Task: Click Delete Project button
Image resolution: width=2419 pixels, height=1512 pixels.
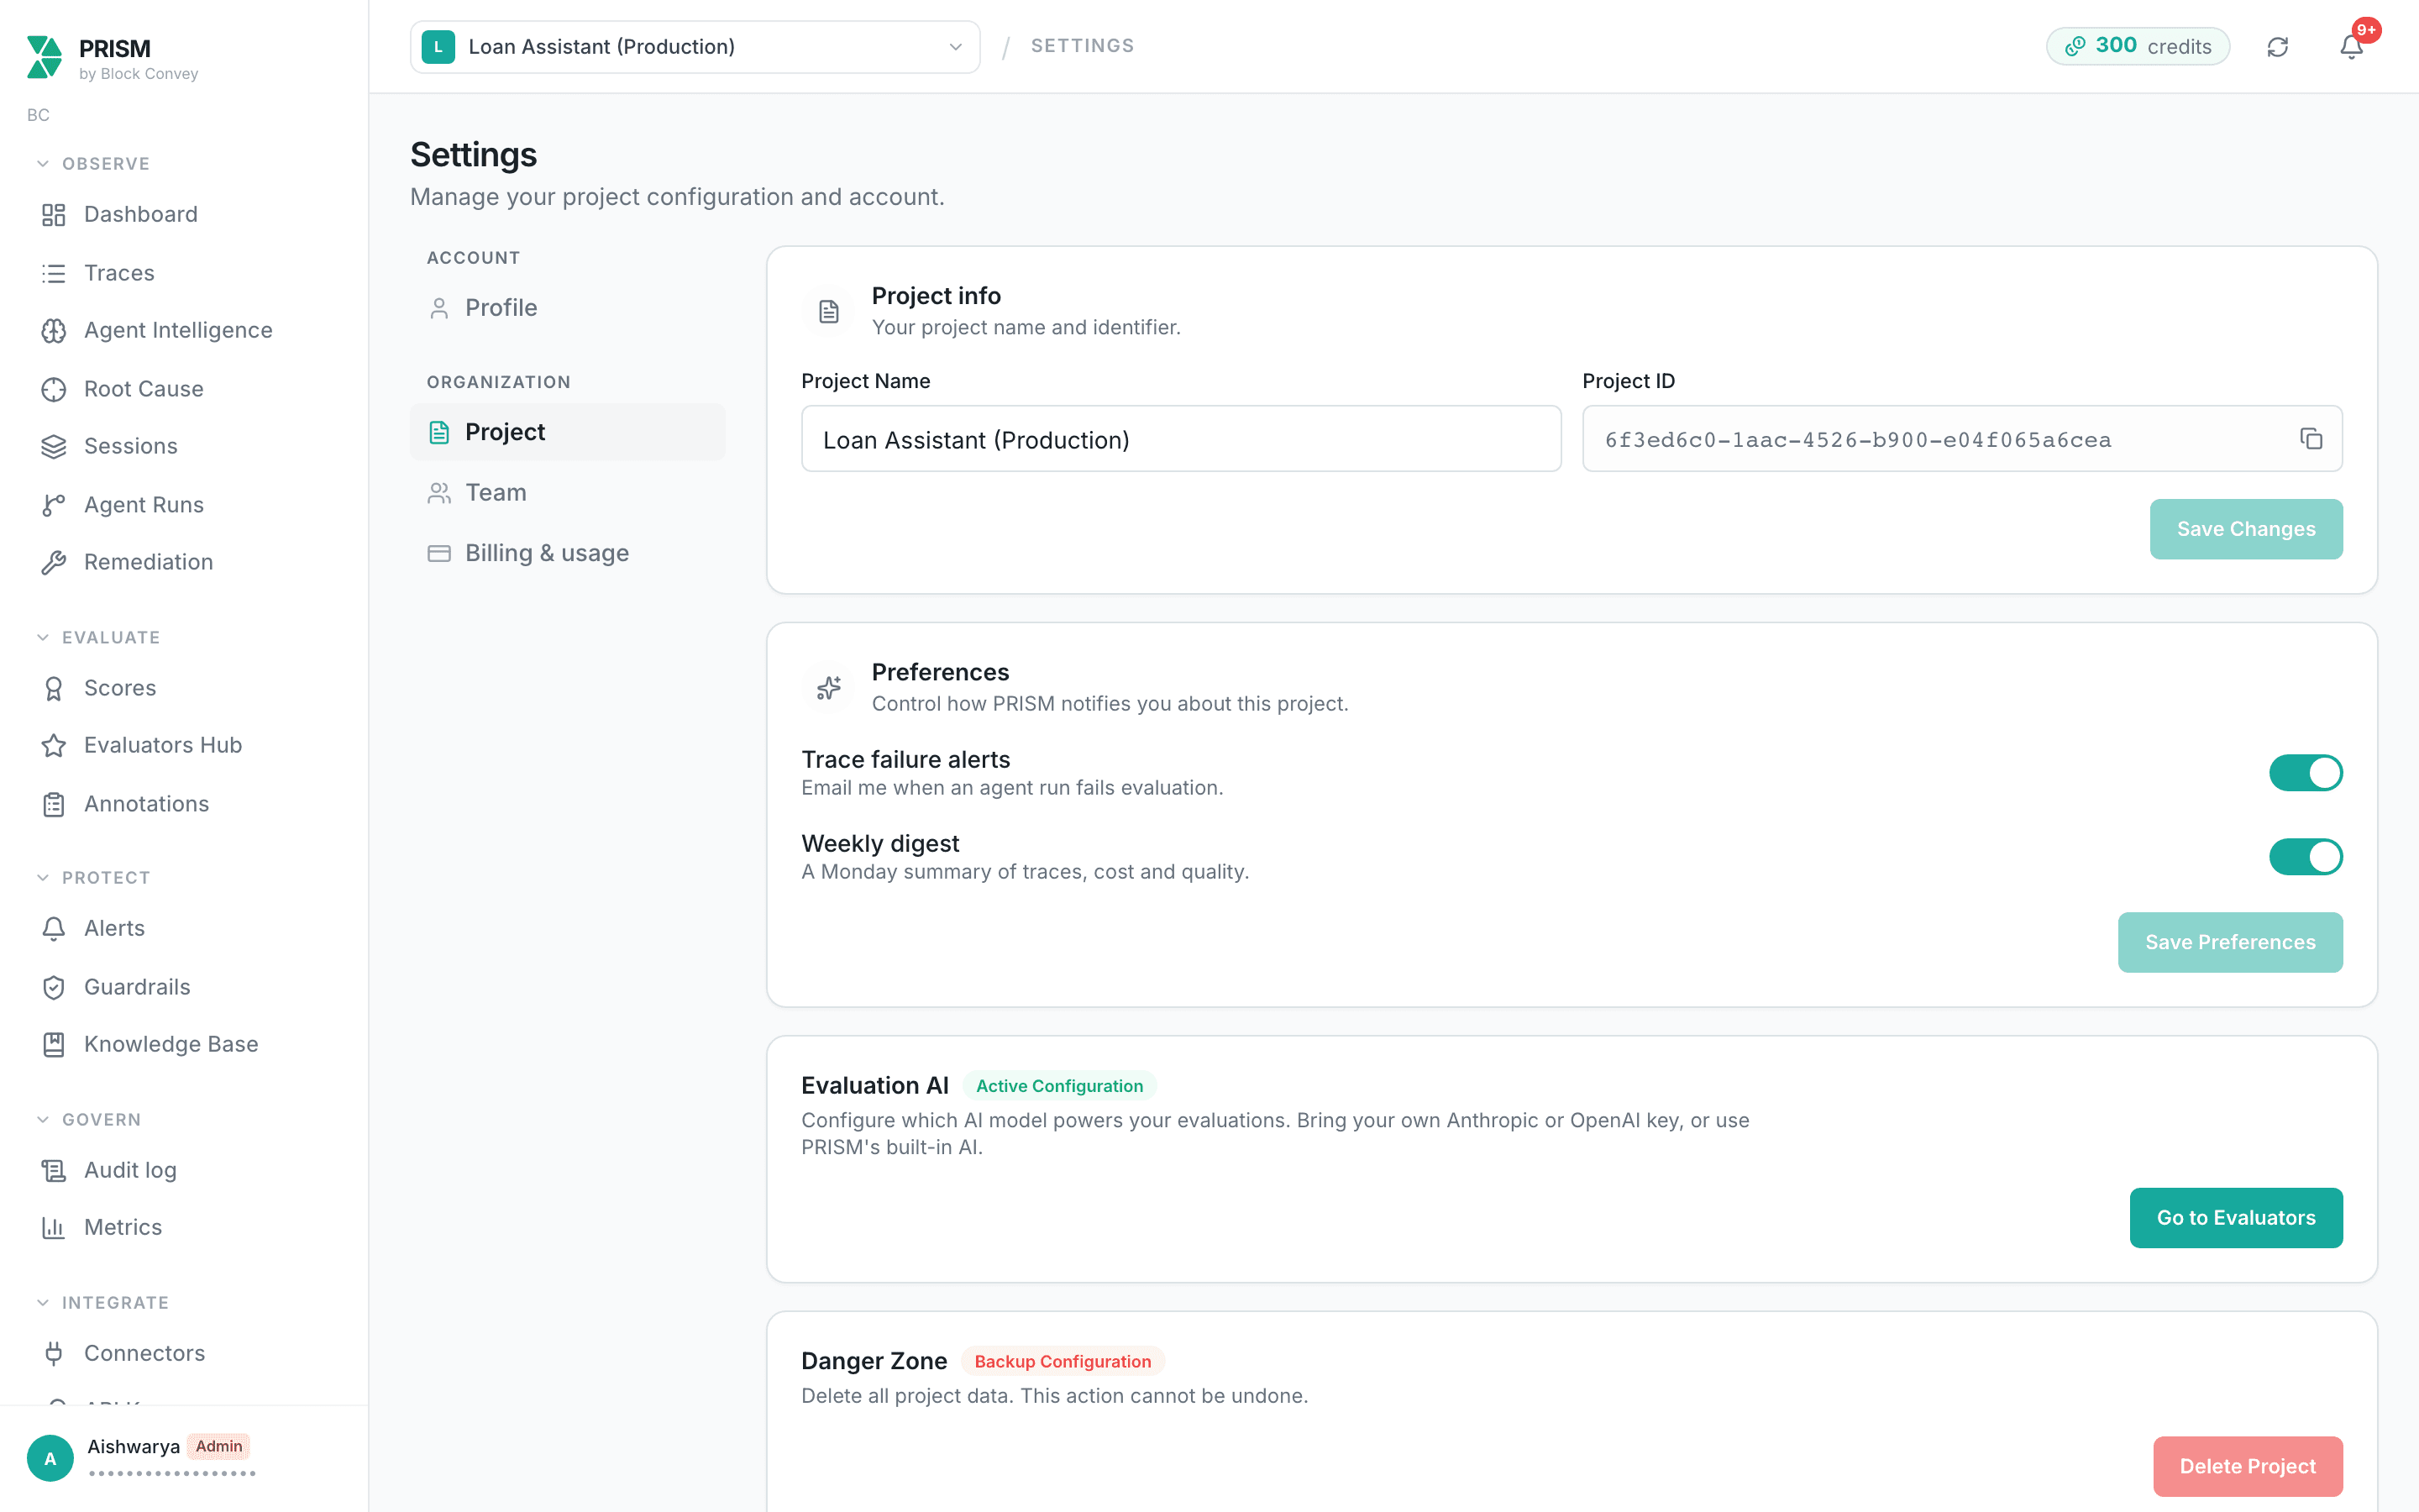Action: click(2247, 1466)
